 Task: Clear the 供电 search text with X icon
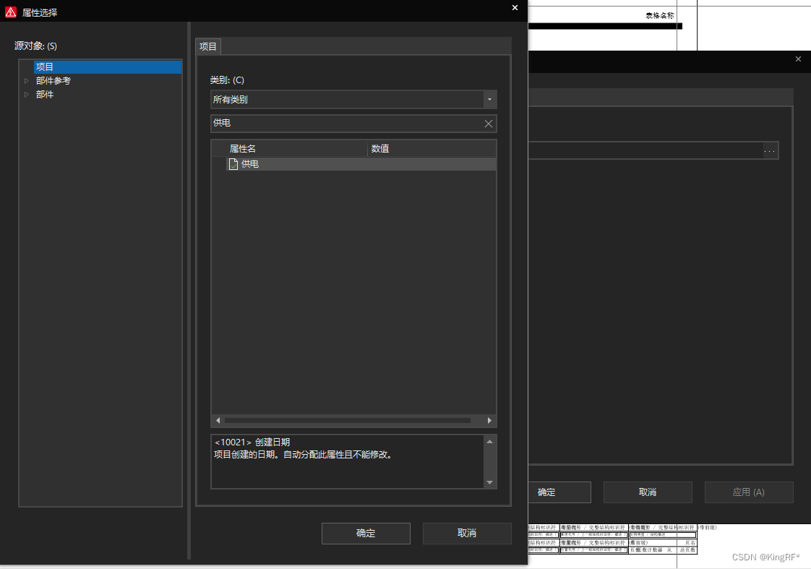tap(489, 124)
